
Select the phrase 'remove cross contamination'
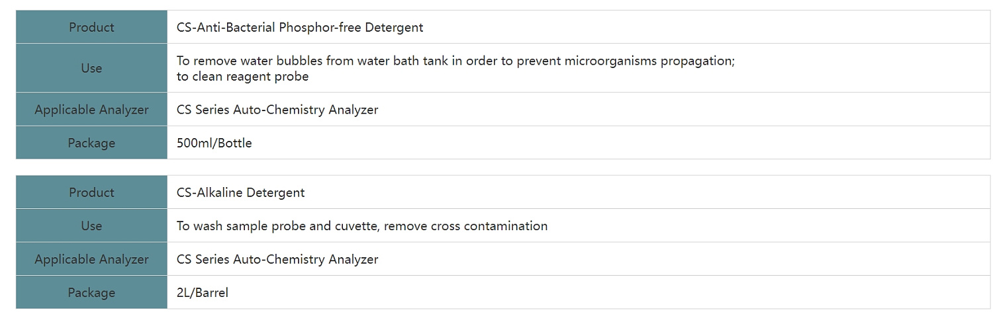click(x=465, y=226)
